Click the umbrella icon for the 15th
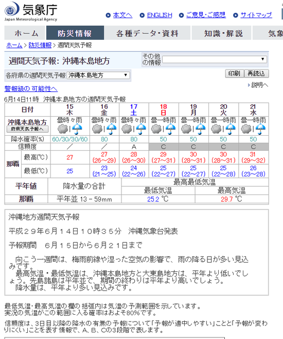Image resolution: width=283 pixels, height=339 pixels. click(x=77, y=130)
